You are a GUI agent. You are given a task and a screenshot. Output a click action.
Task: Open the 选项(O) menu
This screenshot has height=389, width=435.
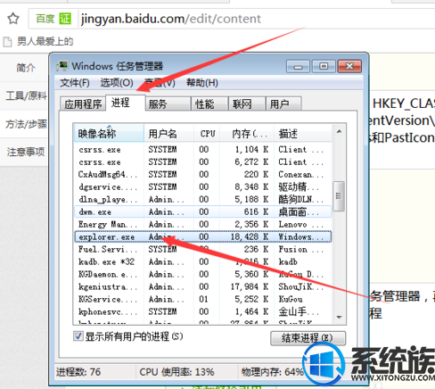[117, 82]
